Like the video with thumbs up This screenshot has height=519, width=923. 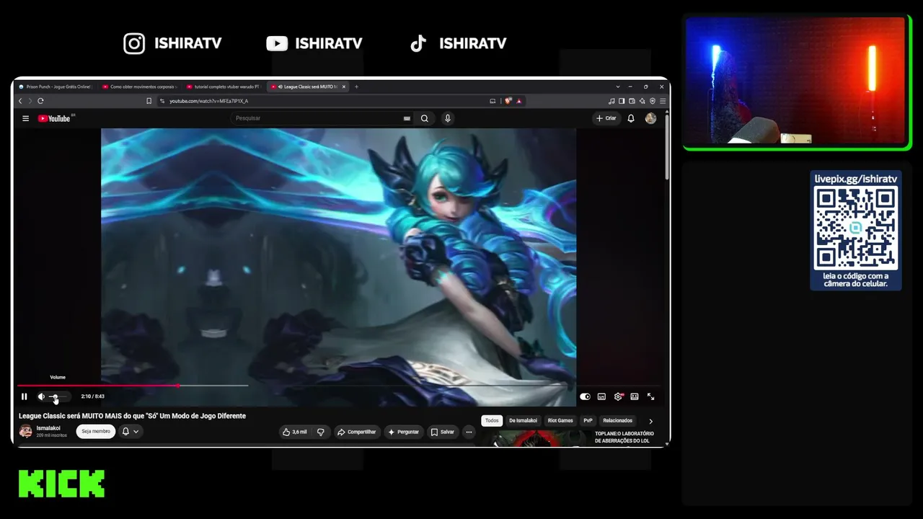(x=295, y=432)
